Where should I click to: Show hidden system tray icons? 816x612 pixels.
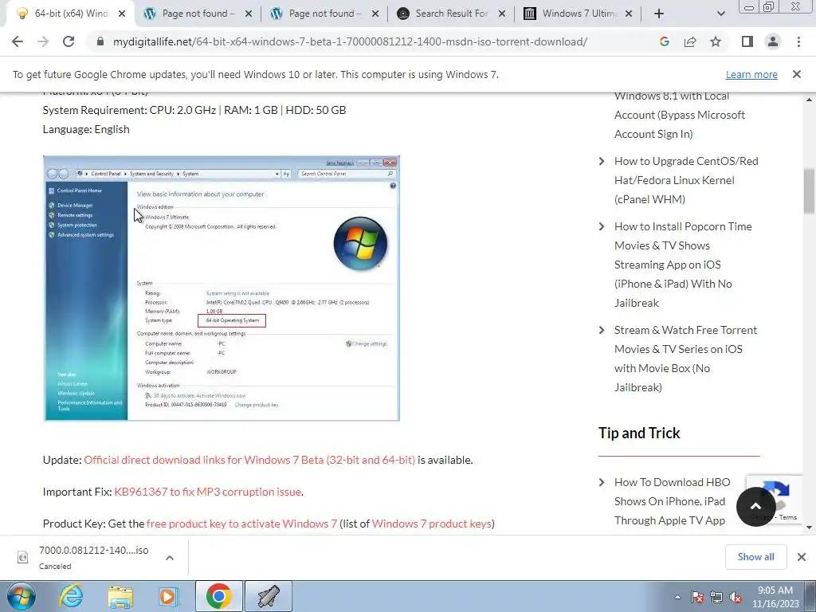point(677,598)
